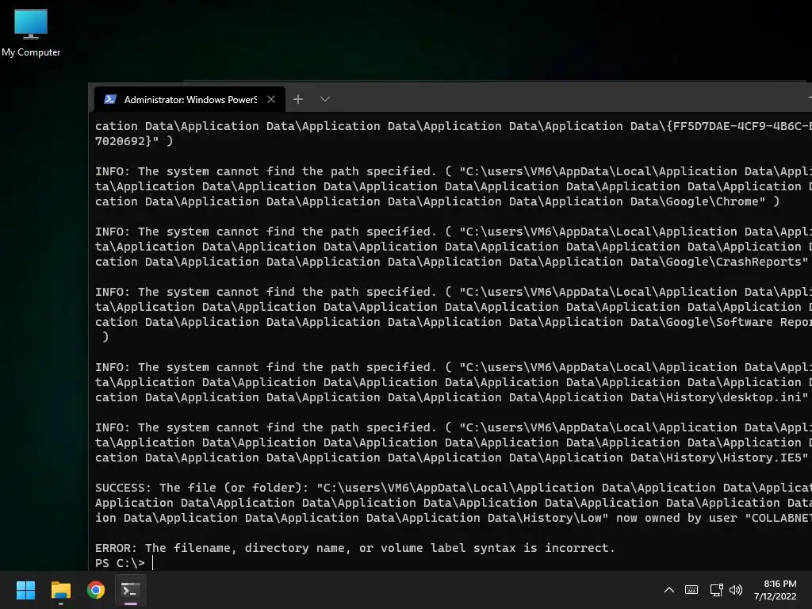Click the PS C:\> prompt line
The image size is (812, 609).
click(x=121, y=563)
